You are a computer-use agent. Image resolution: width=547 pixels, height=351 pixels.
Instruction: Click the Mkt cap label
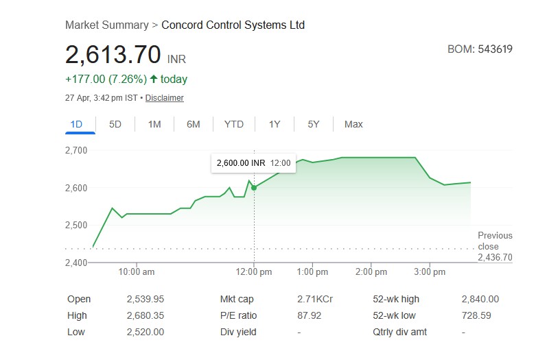[x=236, y=299]
